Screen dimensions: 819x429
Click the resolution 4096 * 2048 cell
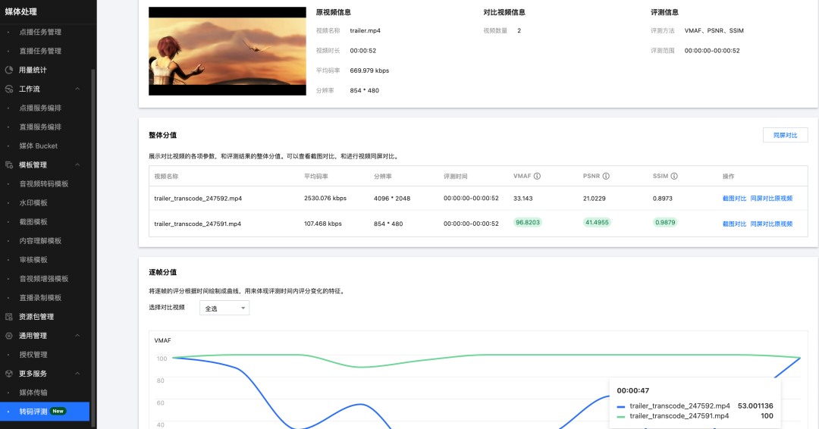pyautogui.click(x=392, y=199)
